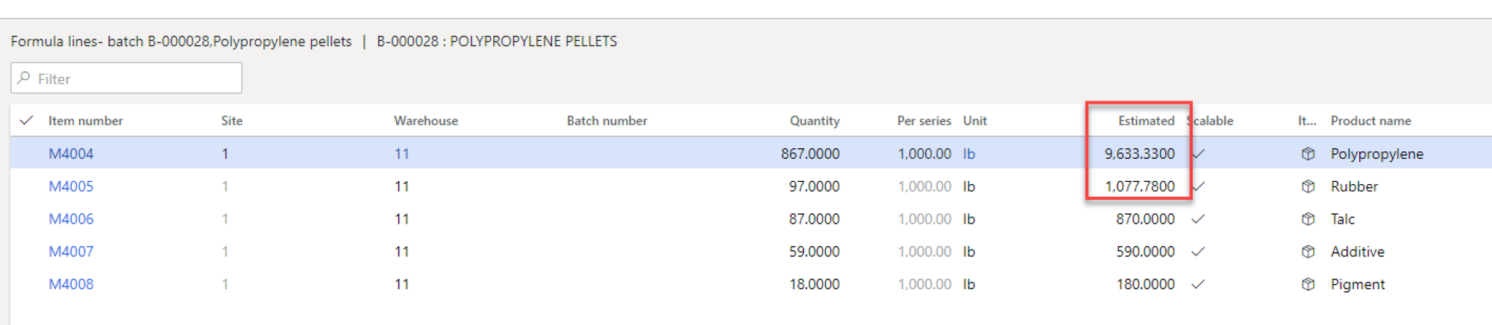Click warehouse 11 link in first row

point(401,154)
